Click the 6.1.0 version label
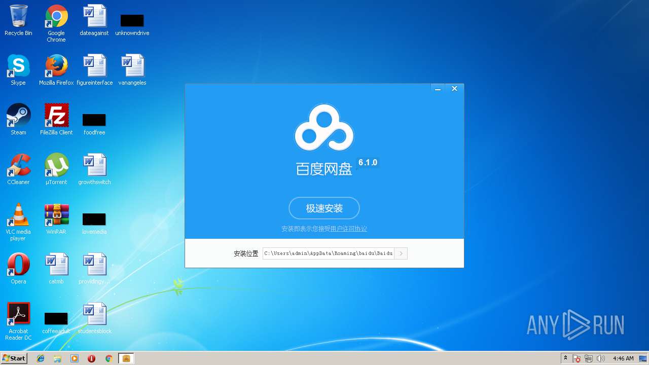Screen dimensions: 649x365 (x=368, y=163)
